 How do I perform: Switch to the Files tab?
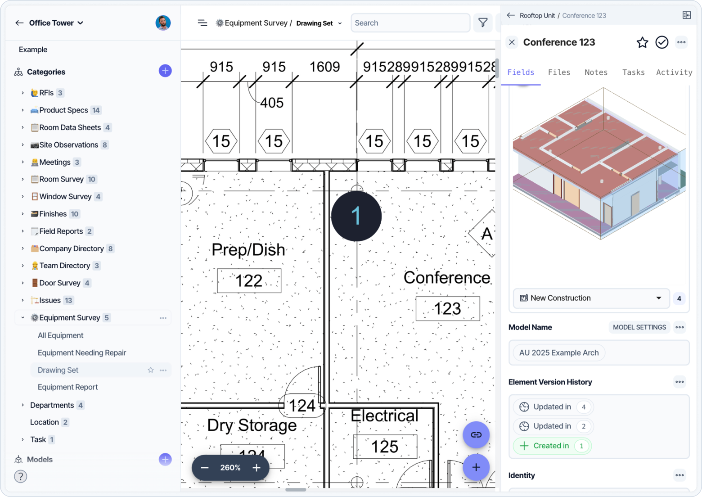[x=559, y=72]
